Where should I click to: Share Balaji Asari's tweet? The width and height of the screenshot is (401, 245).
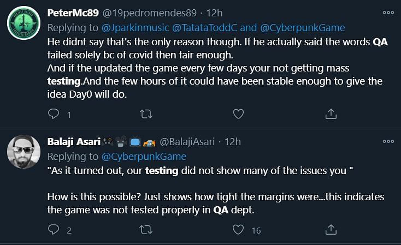coord(331,229)
